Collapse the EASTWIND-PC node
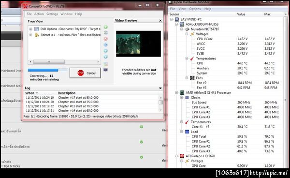Viewport: 290px width, 178px height. 171,19
